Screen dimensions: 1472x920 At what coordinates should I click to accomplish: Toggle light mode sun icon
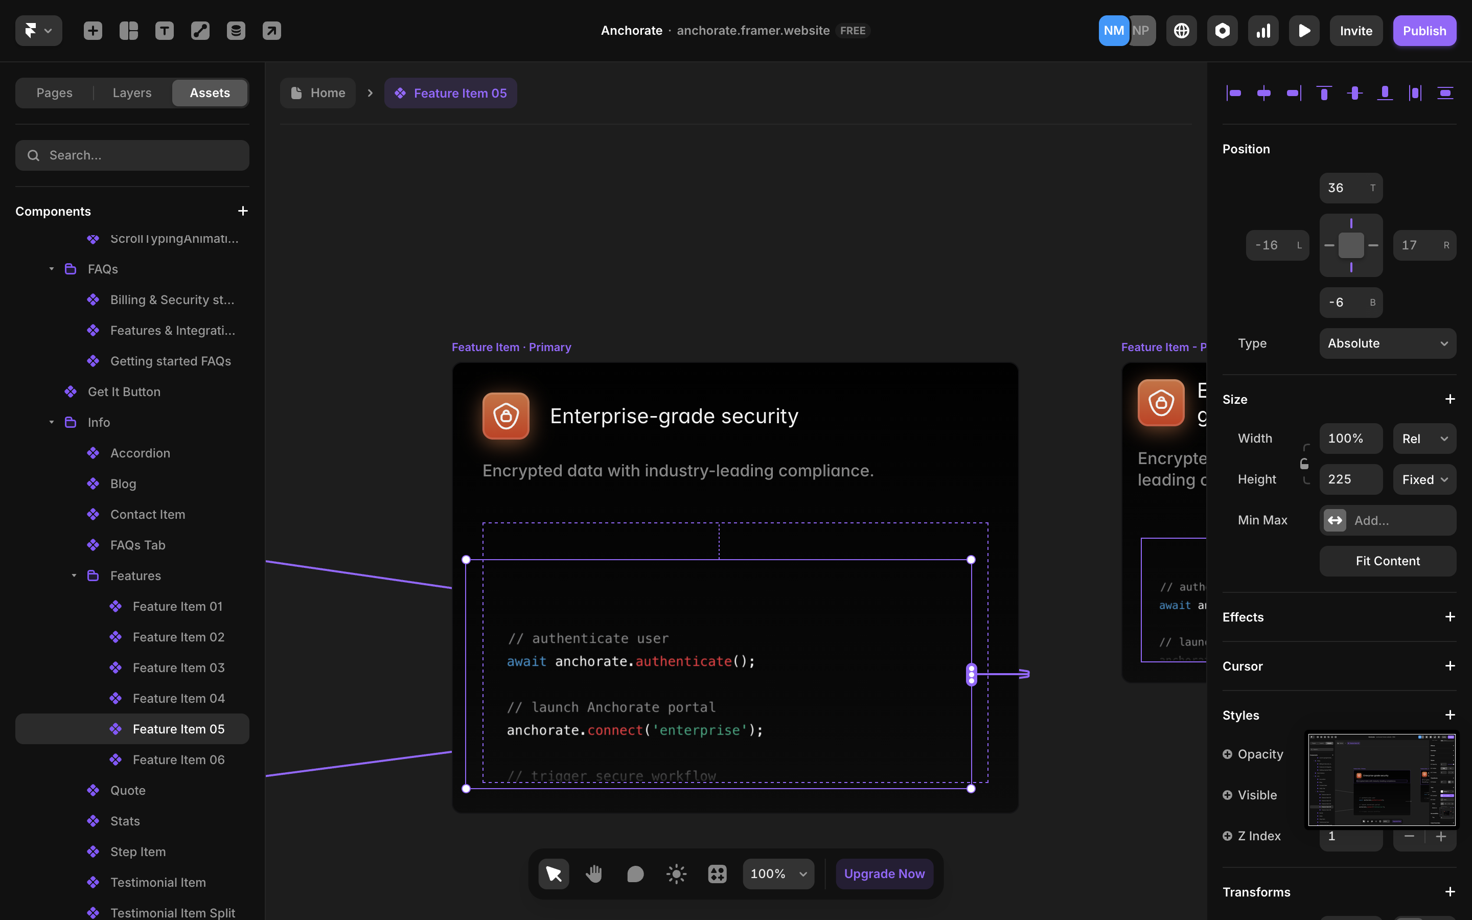pos(676,874)
